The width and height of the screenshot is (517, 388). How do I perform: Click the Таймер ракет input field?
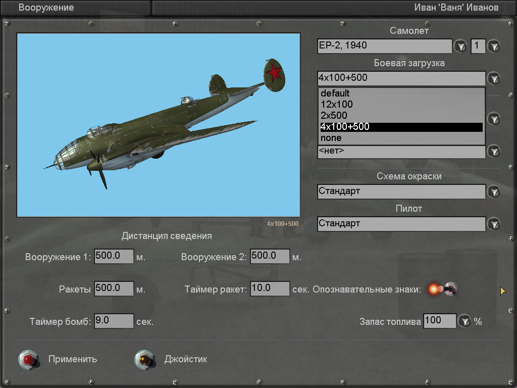pos(270,289)
